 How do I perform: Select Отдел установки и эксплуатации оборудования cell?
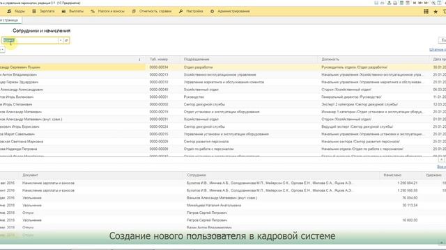(x=222, y=112)
